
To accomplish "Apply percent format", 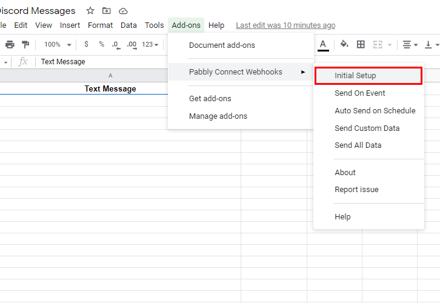I will (101, 44).
